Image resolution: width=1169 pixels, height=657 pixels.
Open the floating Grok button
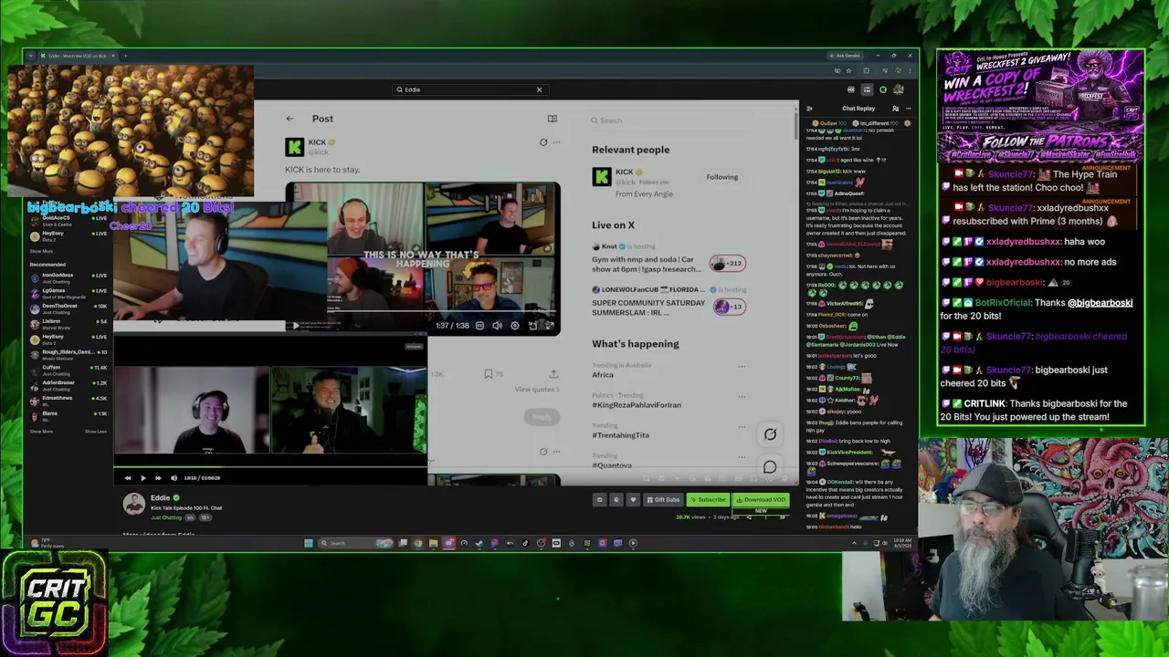770,434
